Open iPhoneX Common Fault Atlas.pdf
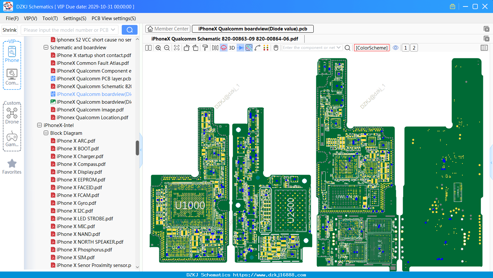The width and height of the screenshot is (493, 278). (x=93, y=63)
